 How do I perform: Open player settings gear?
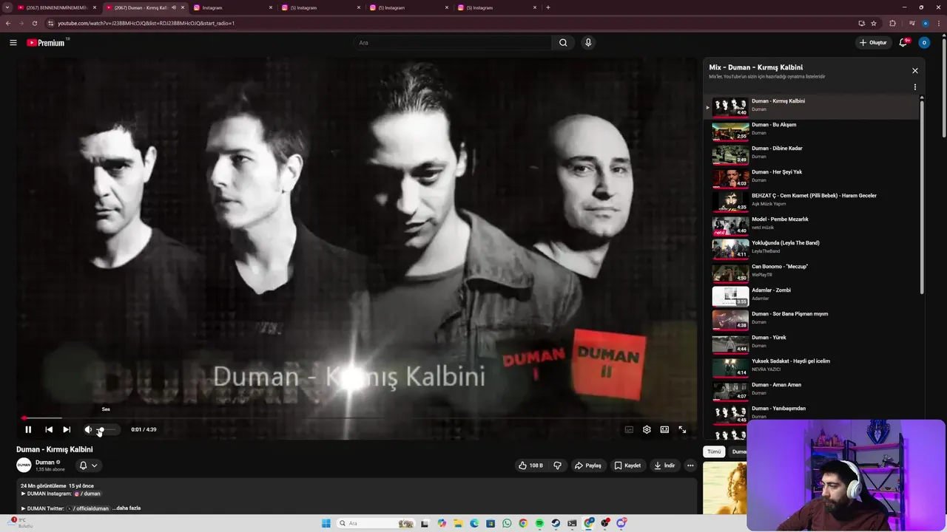point(647,429)
